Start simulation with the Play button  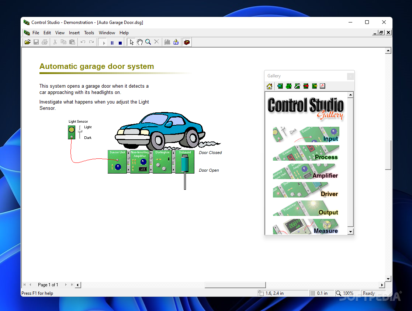click(104, 42)
